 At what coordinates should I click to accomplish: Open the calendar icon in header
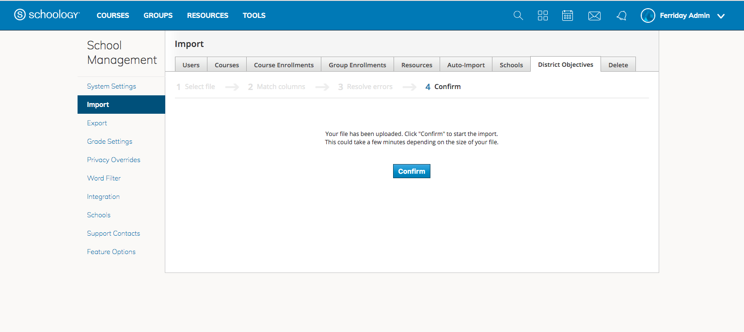click(x=568, y=15)
